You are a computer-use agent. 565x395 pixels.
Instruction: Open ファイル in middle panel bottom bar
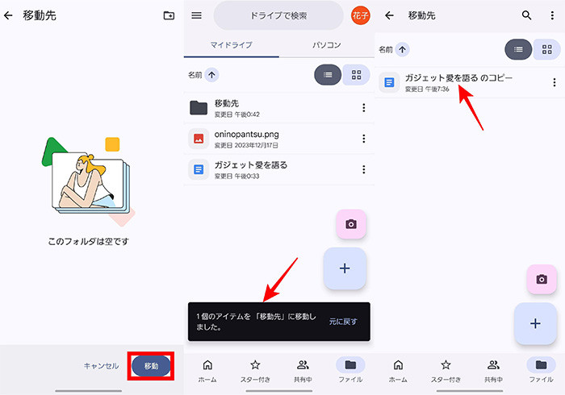click(x=350, y=371)
